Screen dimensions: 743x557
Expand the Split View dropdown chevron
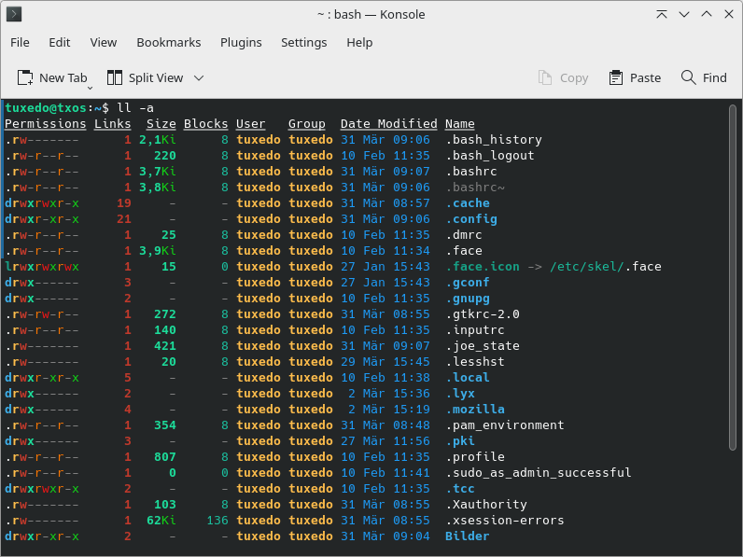[x=199, y=77]
